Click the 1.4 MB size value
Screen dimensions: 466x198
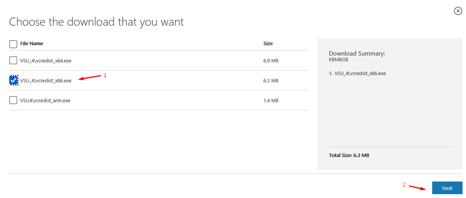(270, 100)
